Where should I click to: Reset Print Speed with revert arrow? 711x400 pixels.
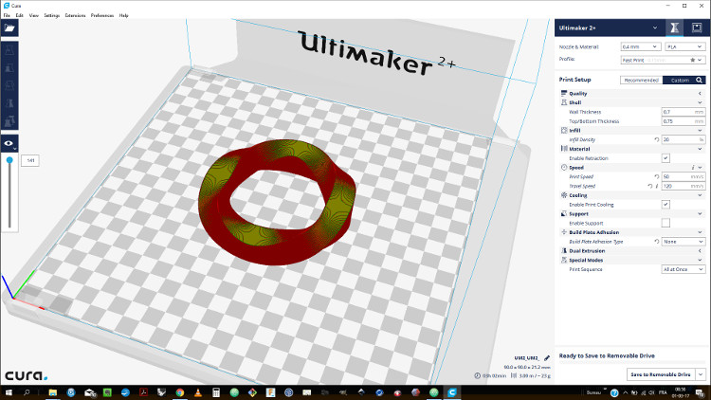[x=657, y=176]
